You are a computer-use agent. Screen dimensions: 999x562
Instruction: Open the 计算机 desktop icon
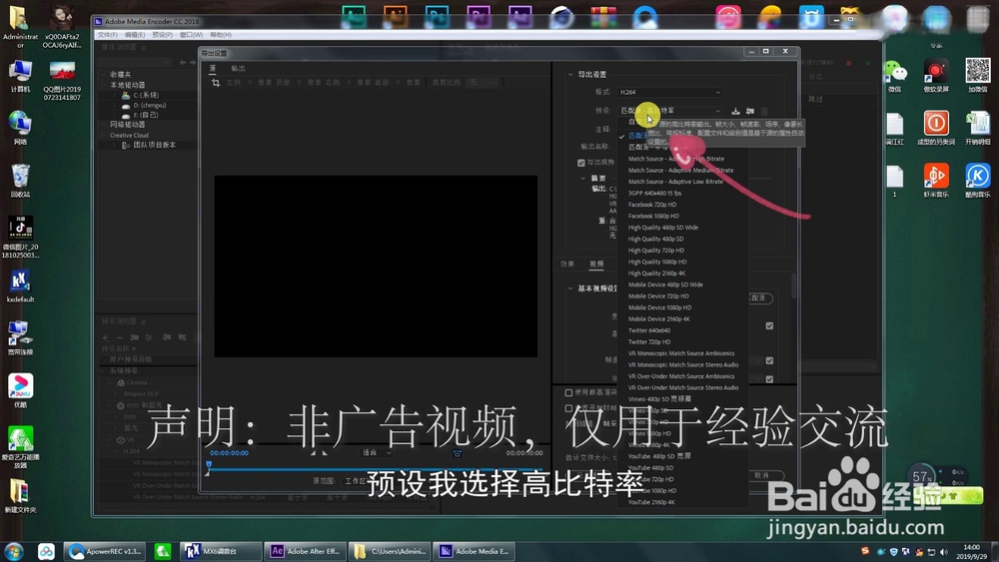(x=20, y=77)
